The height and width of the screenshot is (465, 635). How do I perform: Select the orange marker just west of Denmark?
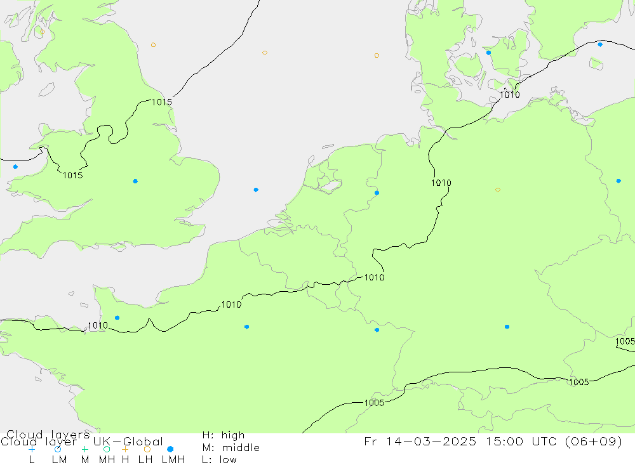tap(377, 55)
